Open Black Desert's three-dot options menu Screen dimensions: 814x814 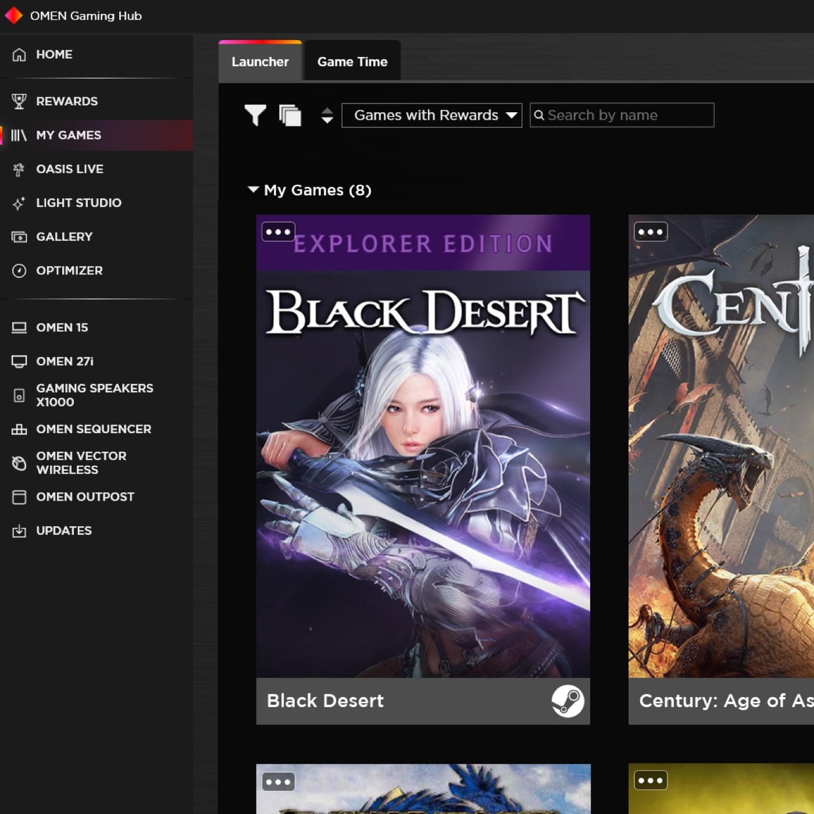[278, 231]
